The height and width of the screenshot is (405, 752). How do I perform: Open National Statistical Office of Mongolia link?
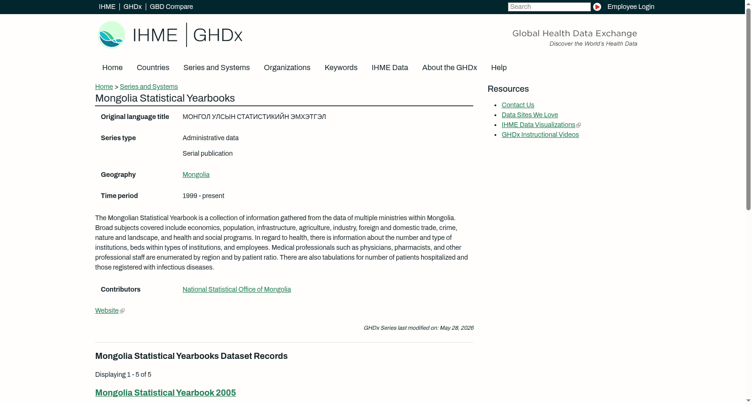pyautogui.click(x=236, y=289)
